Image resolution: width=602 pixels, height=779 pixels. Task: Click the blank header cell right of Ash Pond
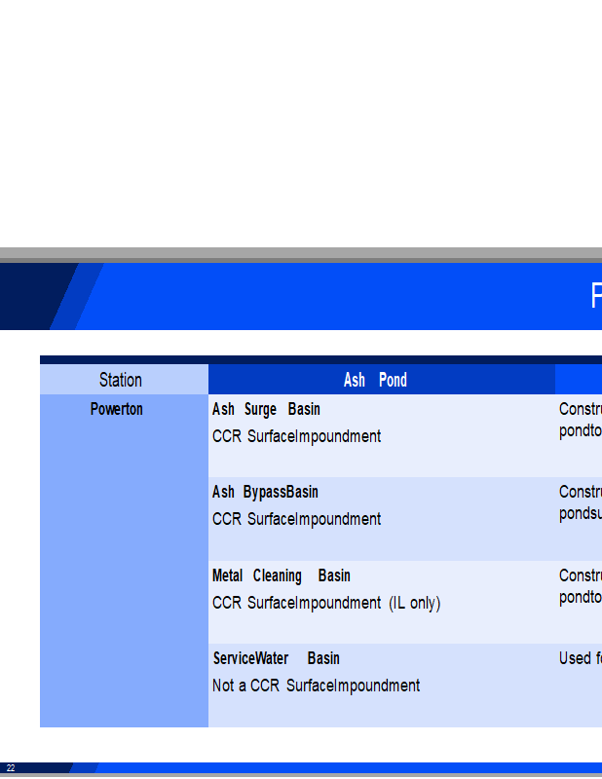click(x=579, y=380)
